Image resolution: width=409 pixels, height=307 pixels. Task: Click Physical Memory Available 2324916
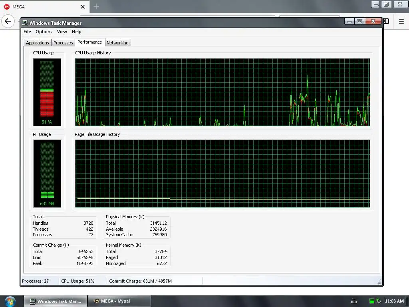[x=158, y=229]
